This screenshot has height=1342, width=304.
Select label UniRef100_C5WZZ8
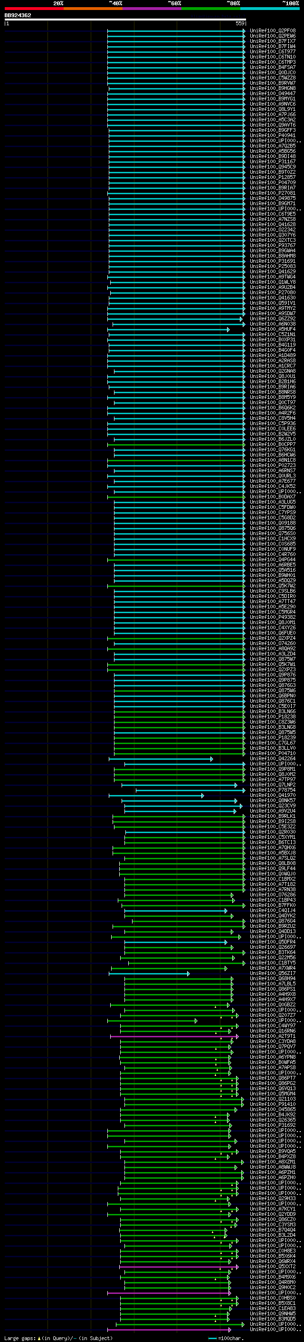(273, 78)
